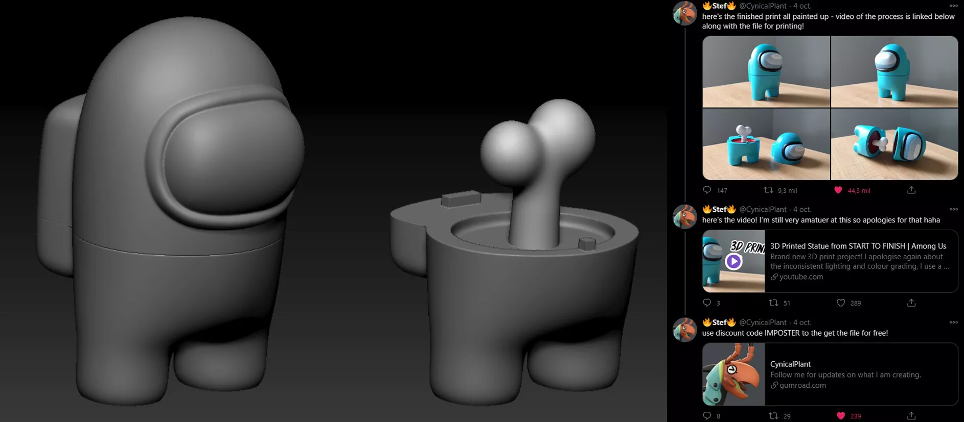The width and height of the screenshot is (964, 422).
Task: Reply to the finished print tweet
Action: 707,190
